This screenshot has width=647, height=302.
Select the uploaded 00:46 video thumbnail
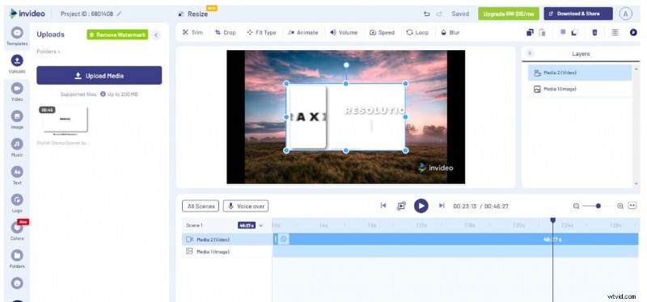click(x=65, y=119)
